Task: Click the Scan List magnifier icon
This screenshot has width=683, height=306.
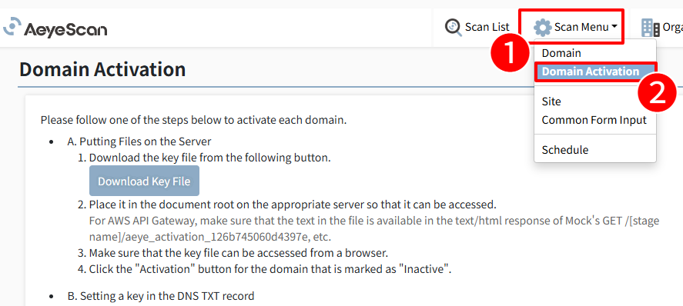Action: point(453,27)
